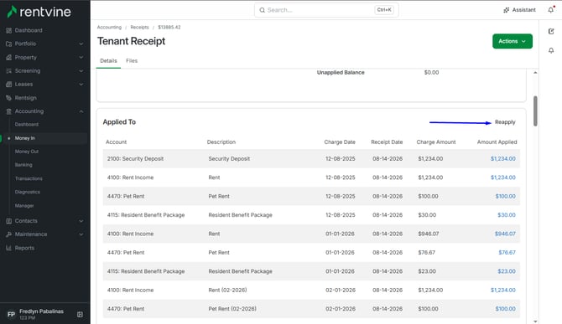Expand the Property menu chevron
Image resolution: width=562 pixels, height=324 pixels.
(x=81, y=57)
